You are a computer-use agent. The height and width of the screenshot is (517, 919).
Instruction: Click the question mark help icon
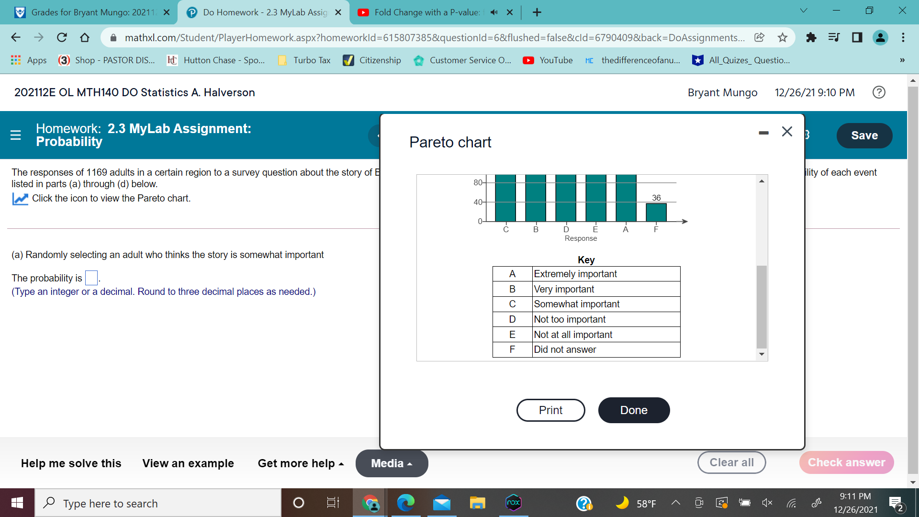(879, 92)
